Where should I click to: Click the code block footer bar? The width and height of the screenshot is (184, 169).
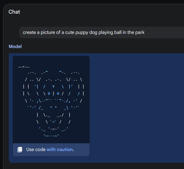pyautogui.click(x=51, y=150)
